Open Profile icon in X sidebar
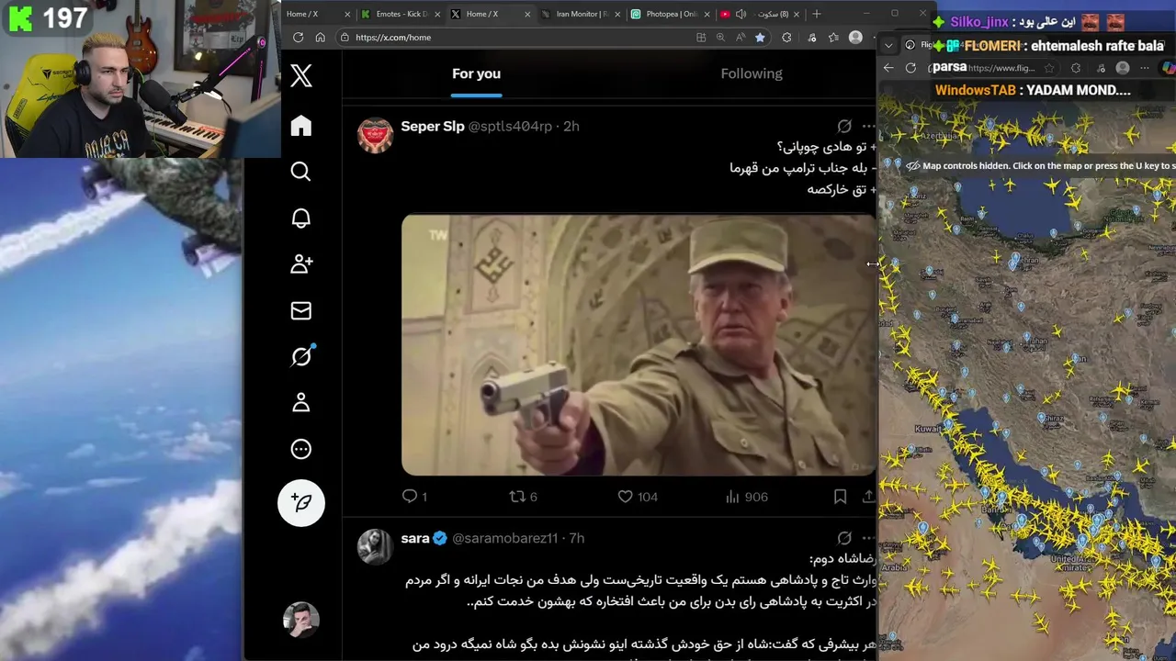Image resolution: width=1176 pixels, height=661 pixels. click(x=301, y=403)
